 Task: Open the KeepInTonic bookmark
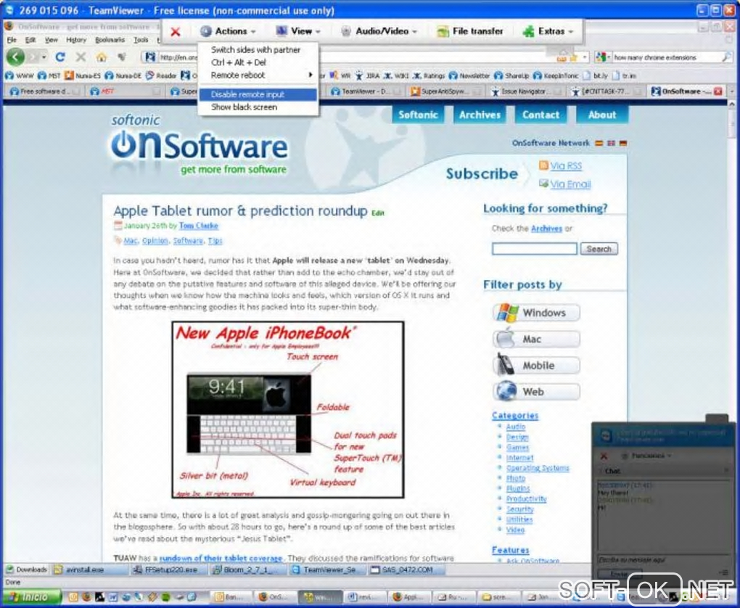(x=556, y=75)
